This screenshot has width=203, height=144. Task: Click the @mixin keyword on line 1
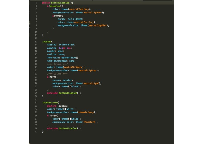tap(46, 3)
